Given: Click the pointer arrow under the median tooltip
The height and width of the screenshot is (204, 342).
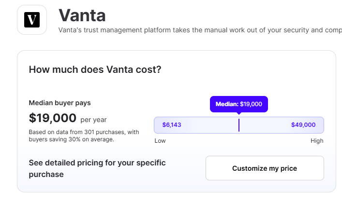Looking at the screenshot, I should 239,113.
